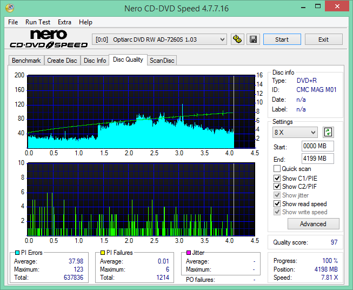Toggle Show write speed checkbox
Viewport: 353px width, 290px height.
coord(277,212)
